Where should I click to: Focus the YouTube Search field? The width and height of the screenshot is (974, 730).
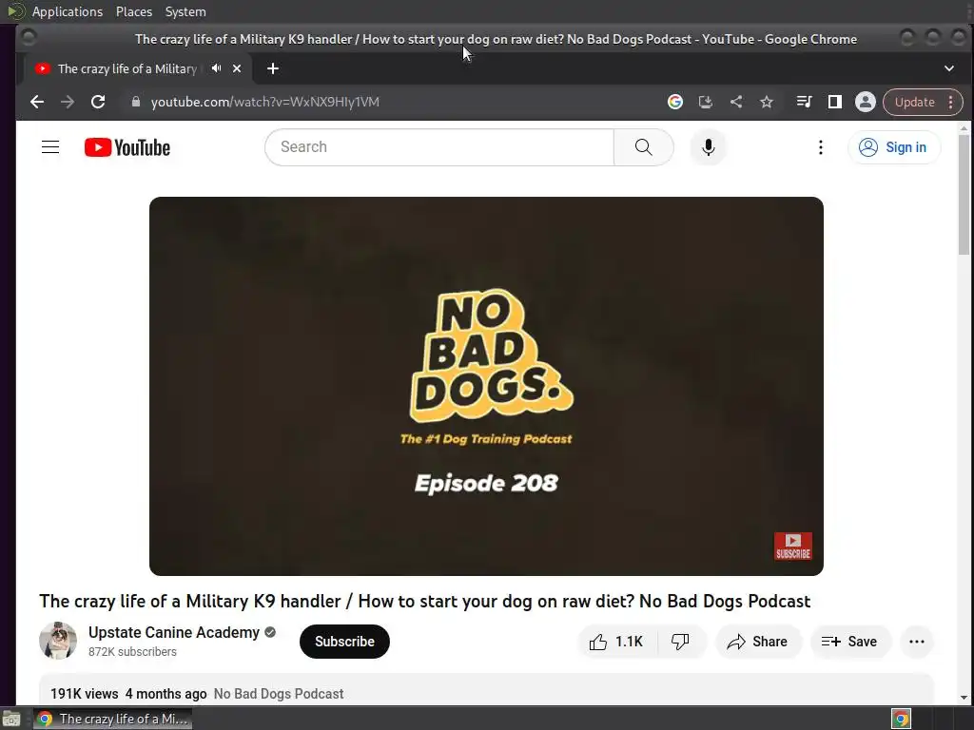click(439, 147)
